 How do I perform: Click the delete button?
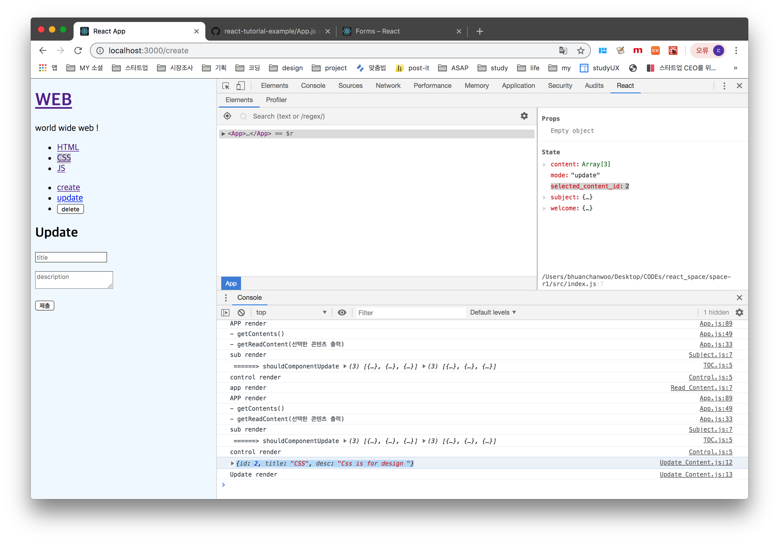(70, 209)
